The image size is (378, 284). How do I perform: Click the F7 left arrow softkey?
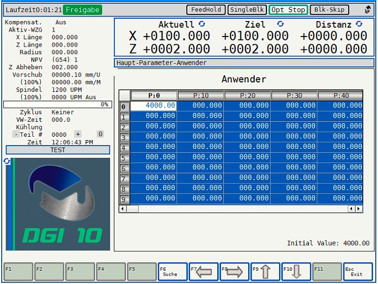[204, 272]
